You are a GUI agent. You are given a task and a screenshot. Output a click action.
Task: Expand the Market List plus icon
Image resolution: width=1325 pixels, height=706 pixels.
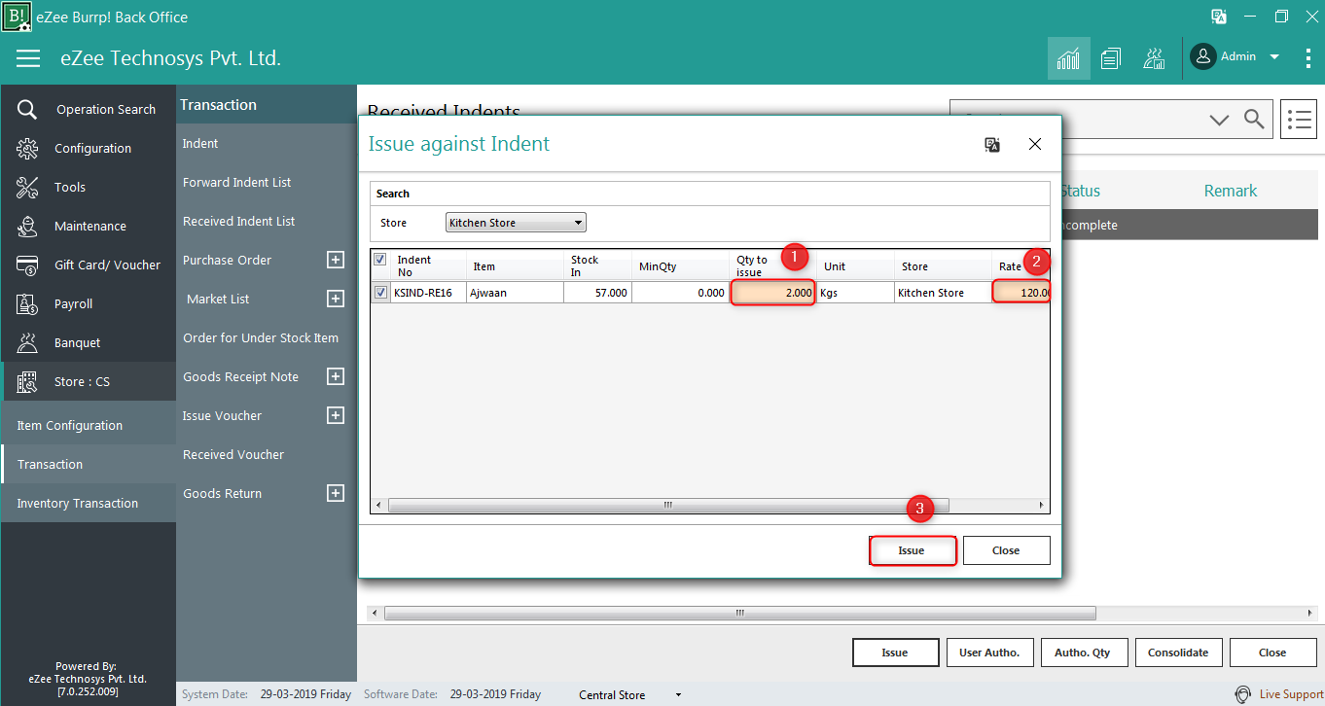(x=336, y=299)
